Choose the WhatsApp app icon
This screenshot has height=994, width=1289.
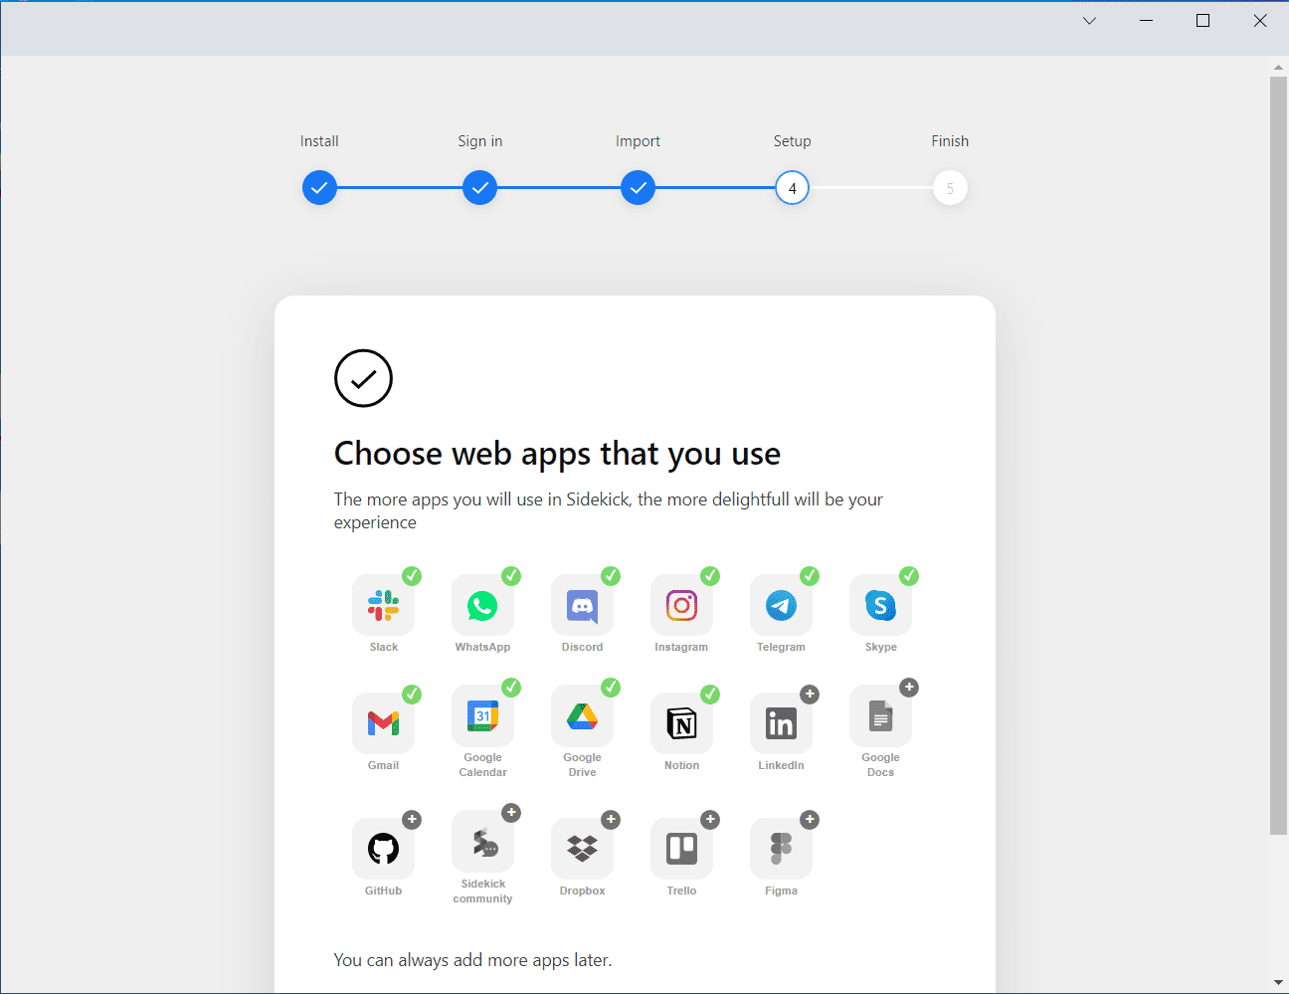pos(482,605)
